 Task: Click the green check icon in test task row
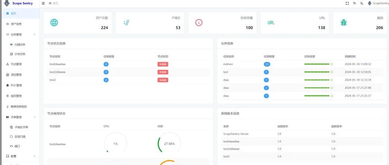332,72
